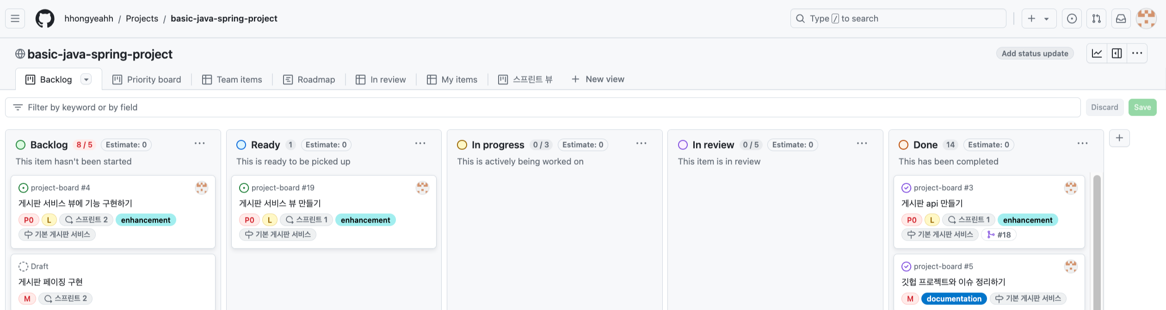The image size is (1166, 310).
Task: Open user avatar menu in header
Action: click(x=1146, y=19)
